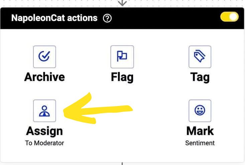Click the bold Mark label
Image resolution: width=245 pixels, height=165 pixels.
(200, 131)
